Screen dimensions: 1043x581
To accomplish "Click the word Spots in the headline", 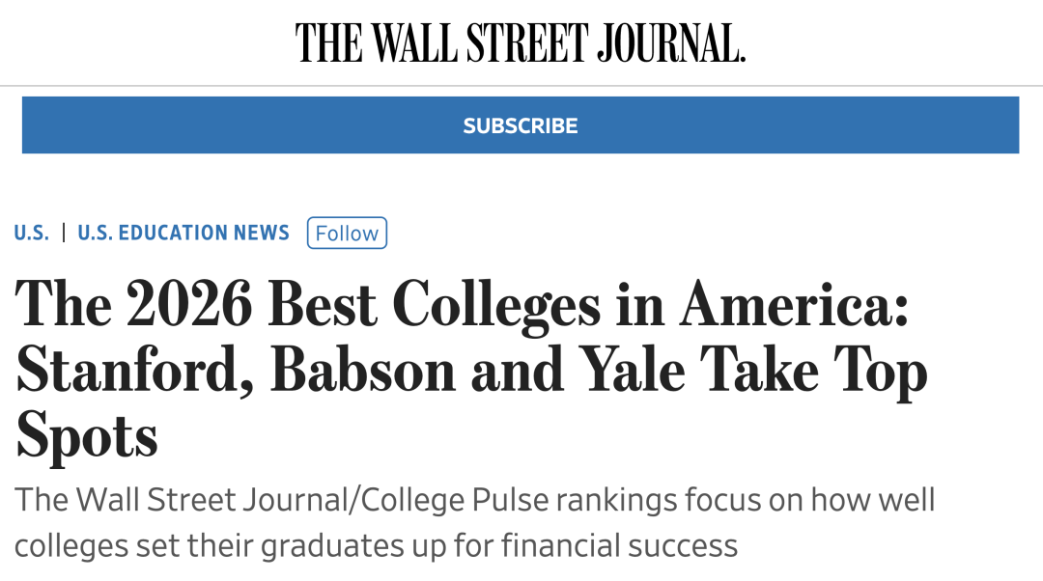I will (x=87, y=436).
